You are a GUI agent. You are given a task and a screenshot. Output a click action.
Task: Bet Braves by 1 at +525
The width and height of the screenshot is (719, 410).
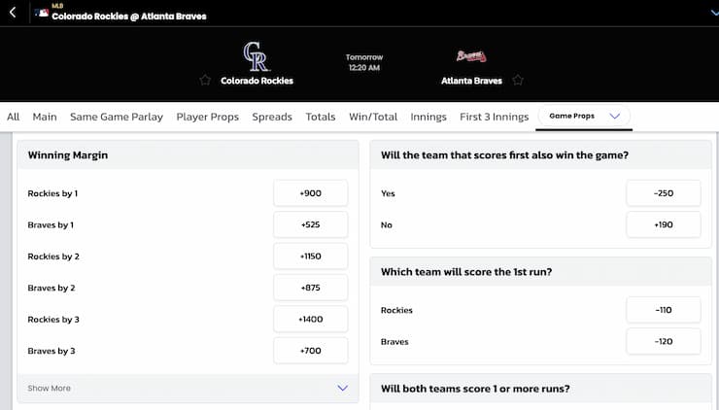pos(311,224)
